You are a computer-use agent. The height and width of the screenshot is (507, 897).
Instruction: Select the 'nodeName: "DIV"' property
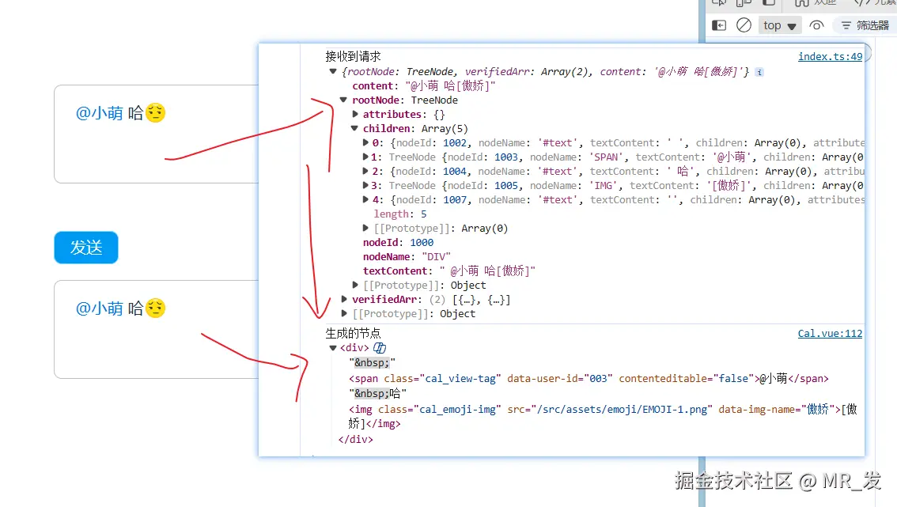click(407, 257)
